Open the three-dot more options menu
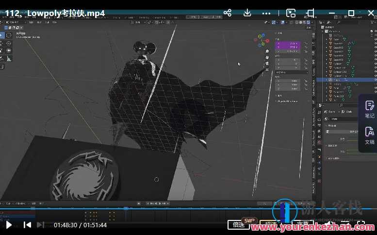 [x=266, y=14]
